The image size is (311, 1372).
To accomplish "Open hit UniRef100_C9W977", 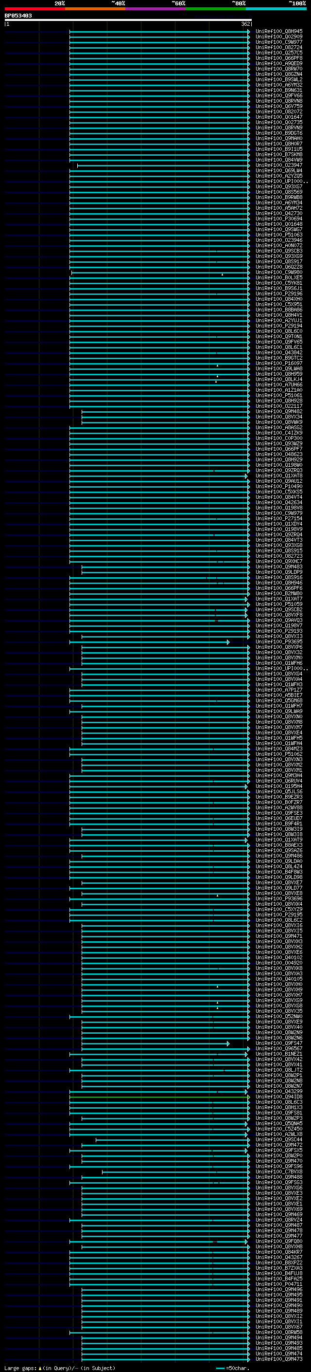I will point(279,42).
